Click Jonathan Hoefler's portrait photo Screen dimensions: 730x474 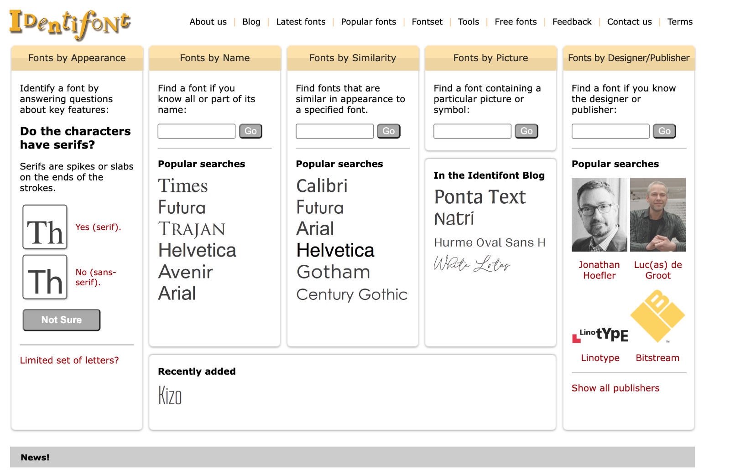pos(599,215)
